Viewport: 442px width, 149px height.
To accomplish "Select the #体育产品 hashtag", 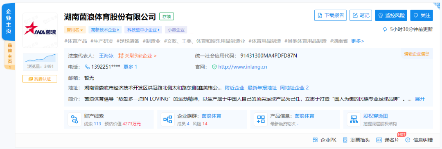I will (x=76, y=41).
